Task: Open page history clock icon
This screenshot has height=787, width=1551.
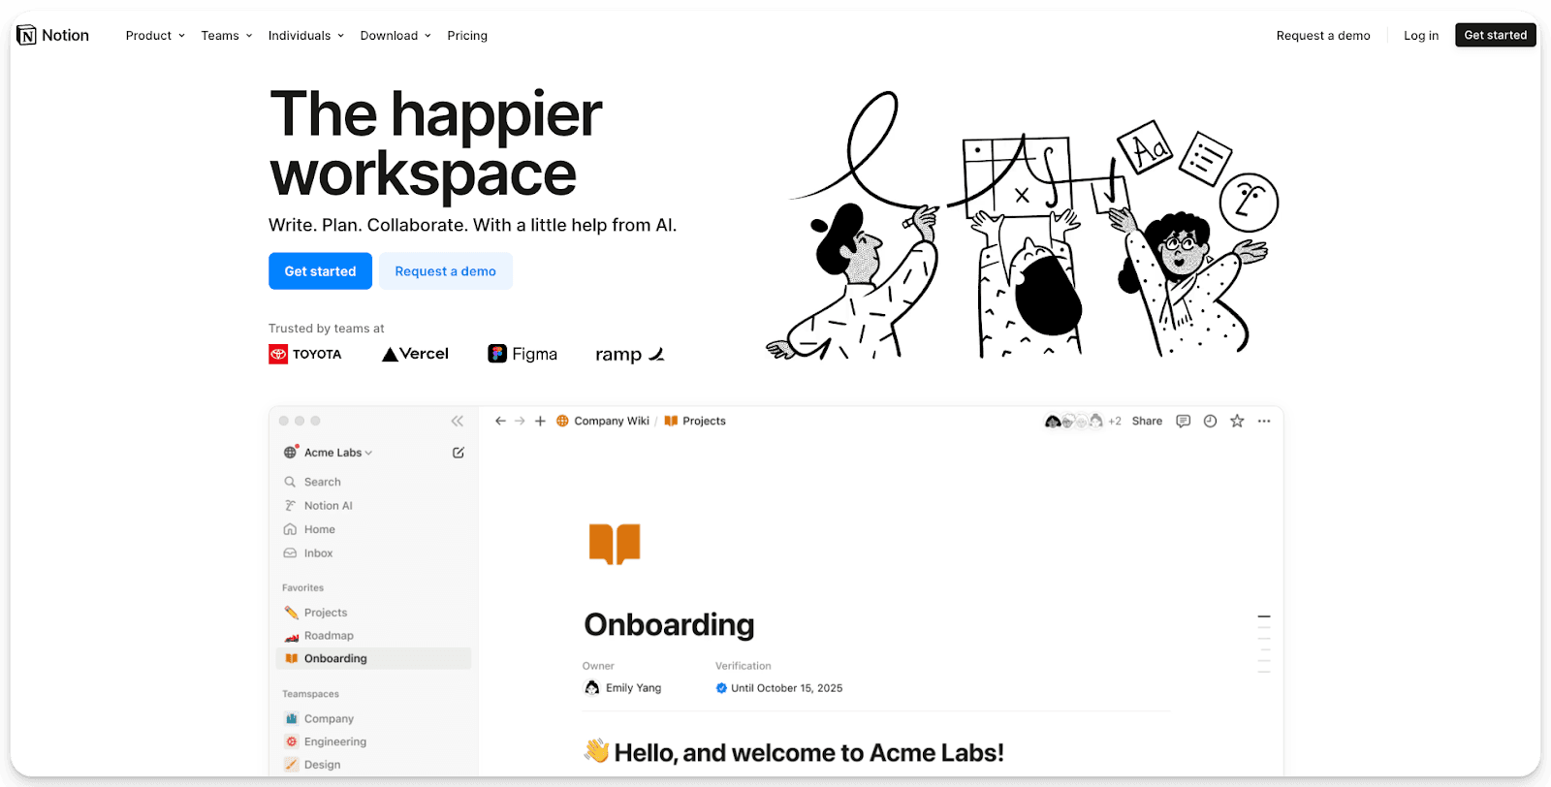Action: pyautogui.click(x=1210, y=421)
